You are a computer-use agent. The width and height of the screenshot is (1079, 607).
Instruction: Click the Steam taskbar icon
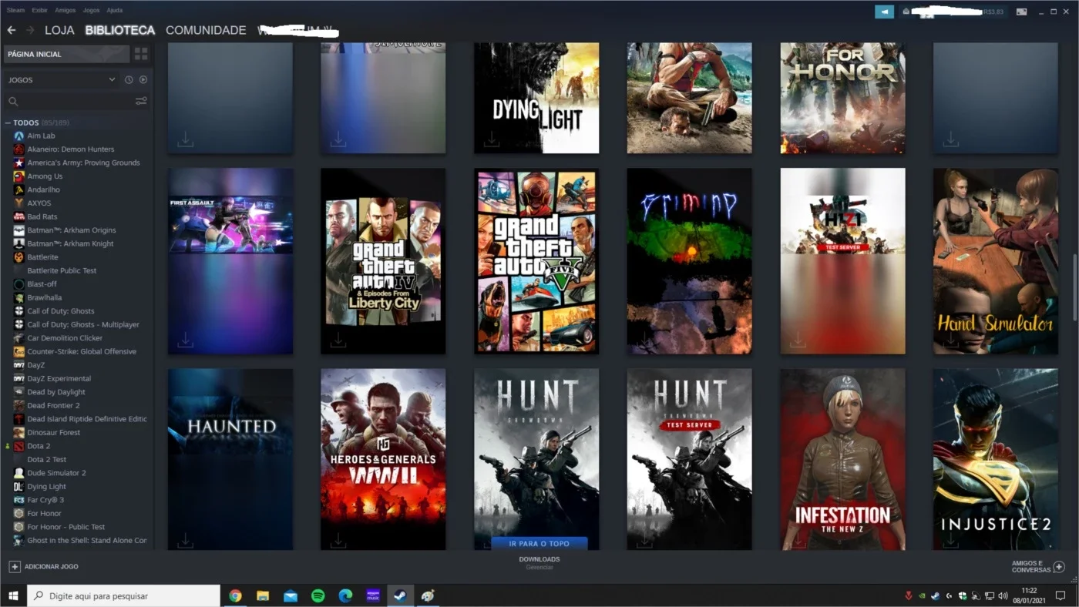tap(400, 595)
